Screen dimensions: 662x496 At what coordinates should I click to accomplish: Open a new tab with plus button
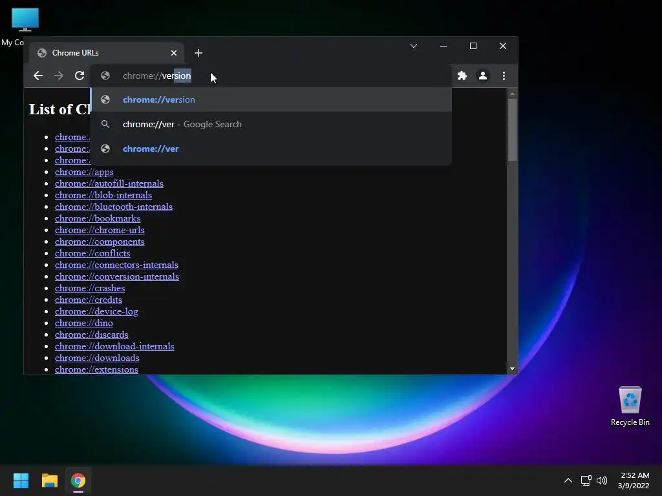coord(198,53)
